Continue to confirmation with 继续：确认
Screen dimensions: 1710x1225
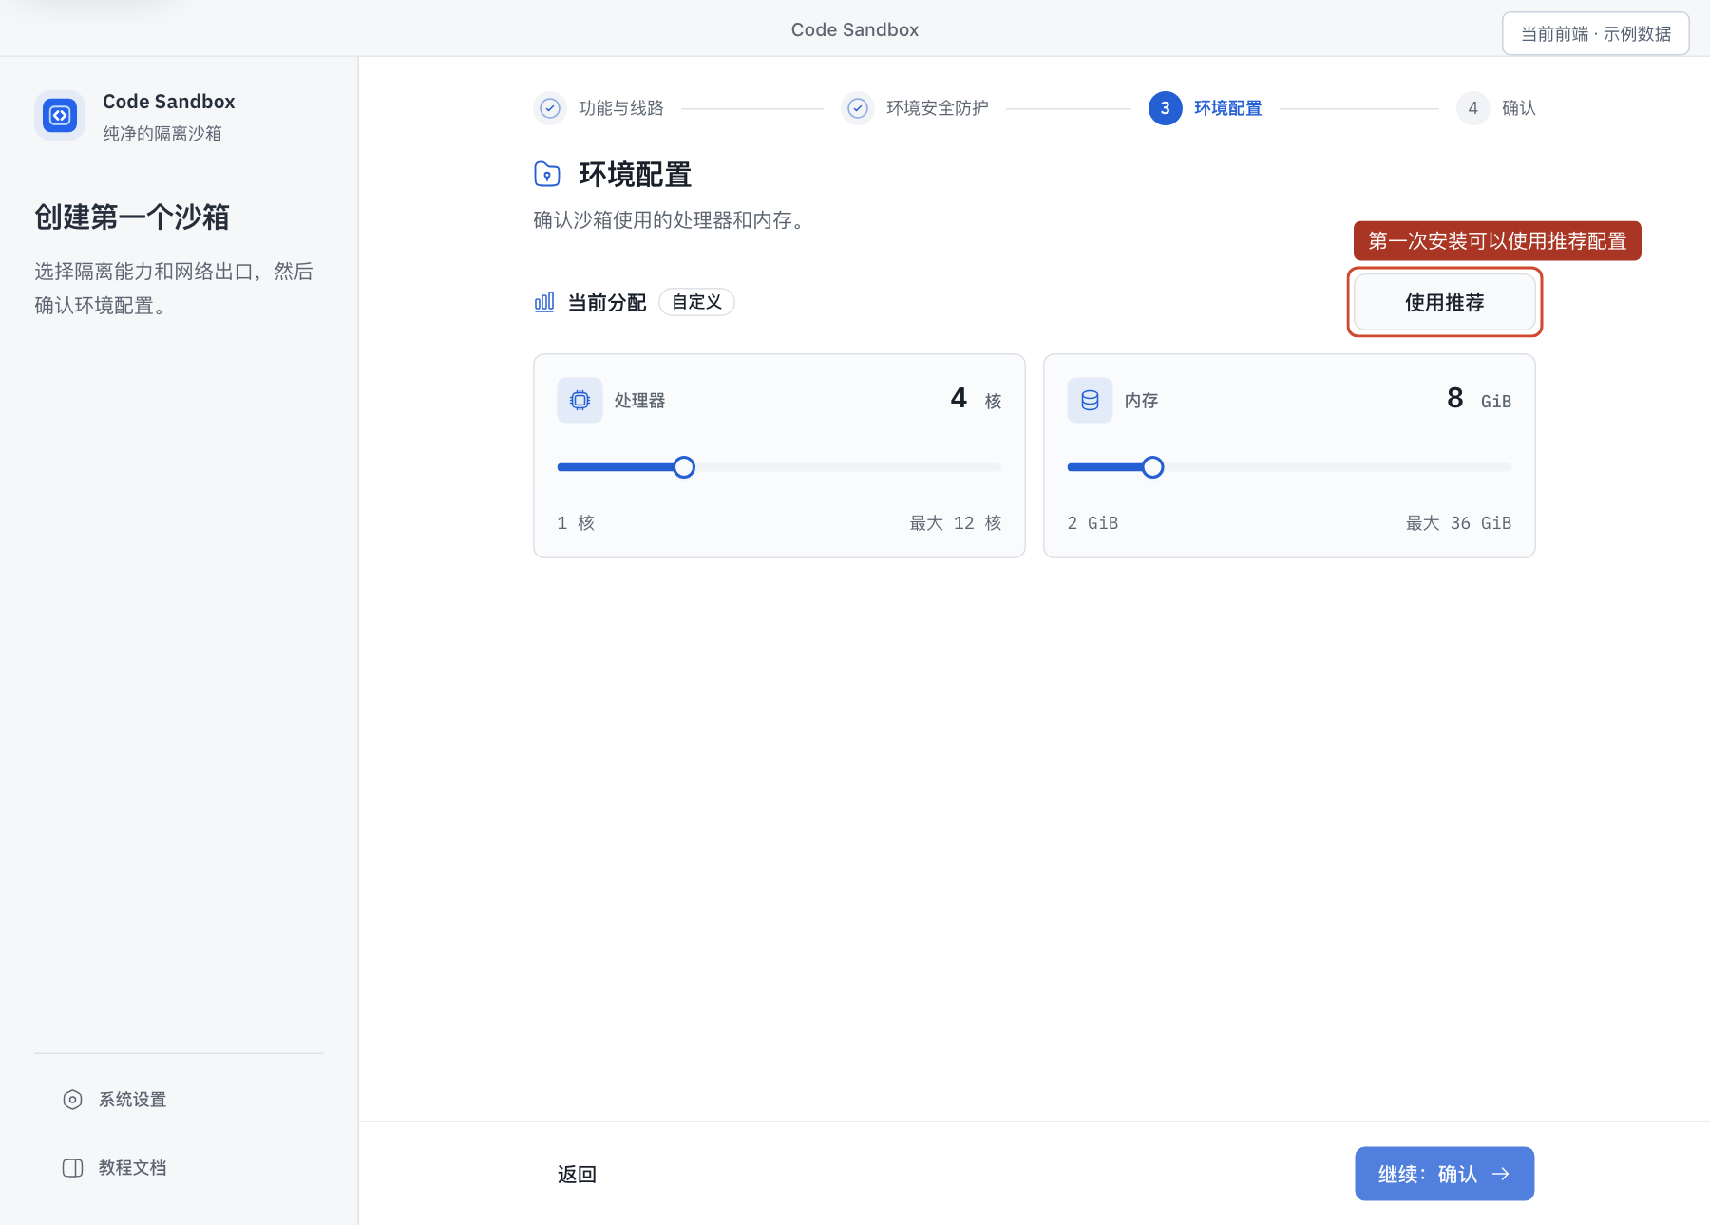[1444, 1174]
